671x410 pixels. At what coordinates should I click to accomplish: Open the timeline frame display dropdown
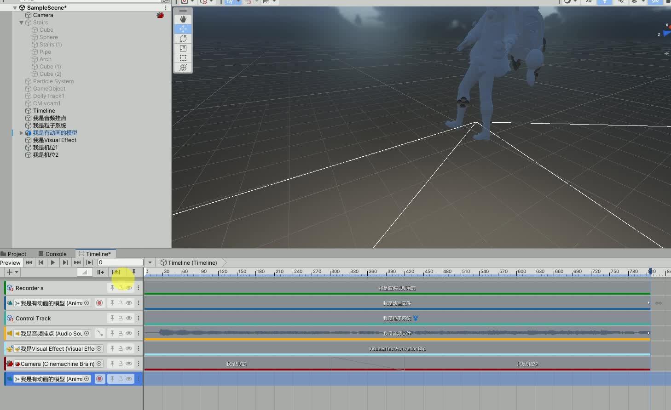[x=150, y=262]
